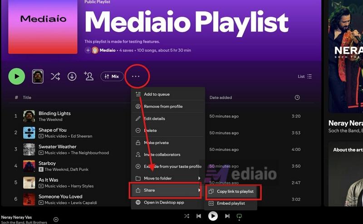Viewport: 363px width, 224px height.
Task: Click the 3:20 duration of Blinding Lights
Action: click(x=296, y=116)
